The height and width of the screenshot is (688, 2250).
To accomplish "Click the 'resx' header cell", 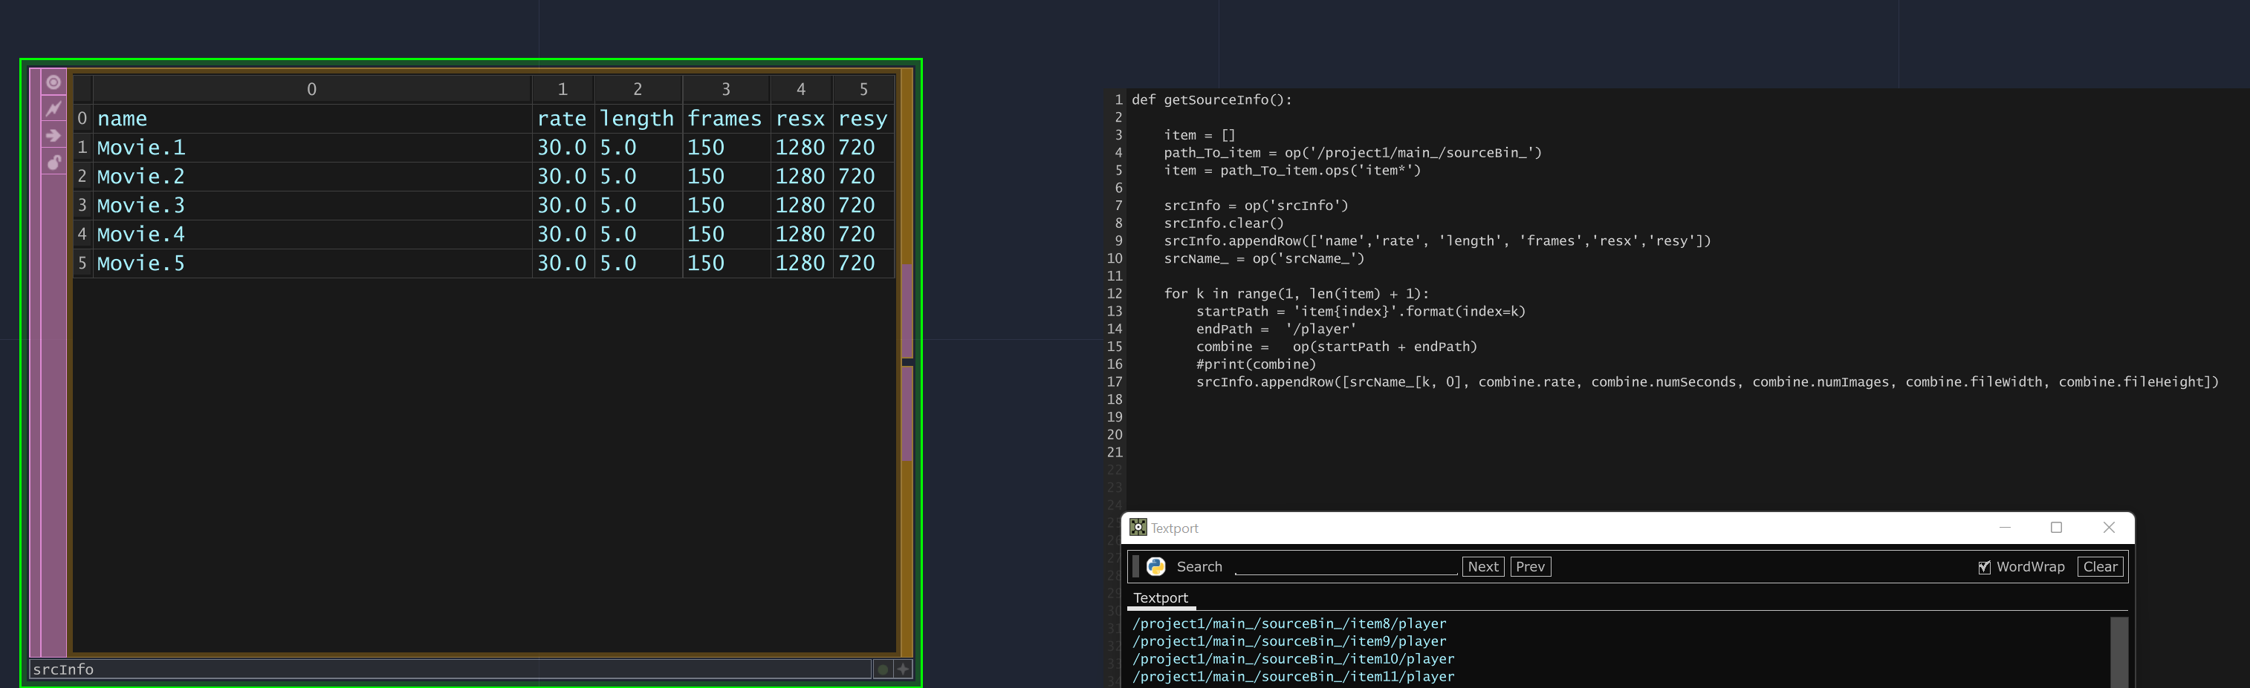I will (801, 119).
